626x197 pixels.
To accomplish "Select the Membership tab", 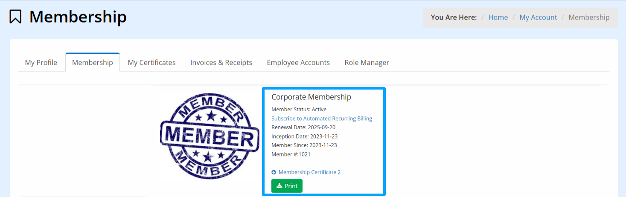I will tap(93, 63).
